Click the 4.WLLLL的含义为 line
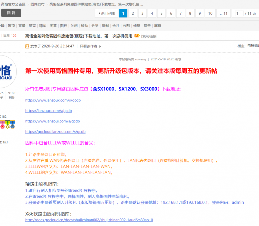259x226 pixels. (69, 172)
